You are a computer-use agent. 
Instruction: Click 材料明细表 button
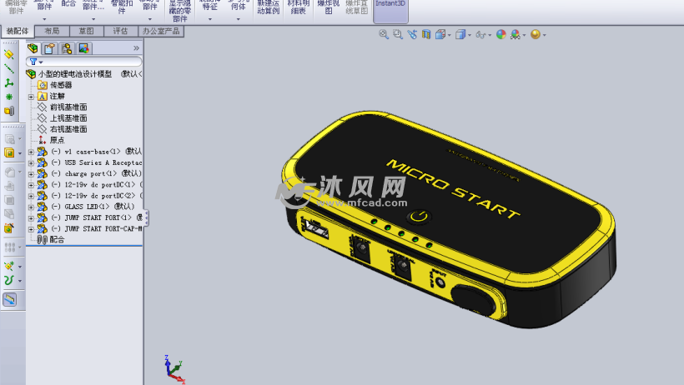click(299, 8)
